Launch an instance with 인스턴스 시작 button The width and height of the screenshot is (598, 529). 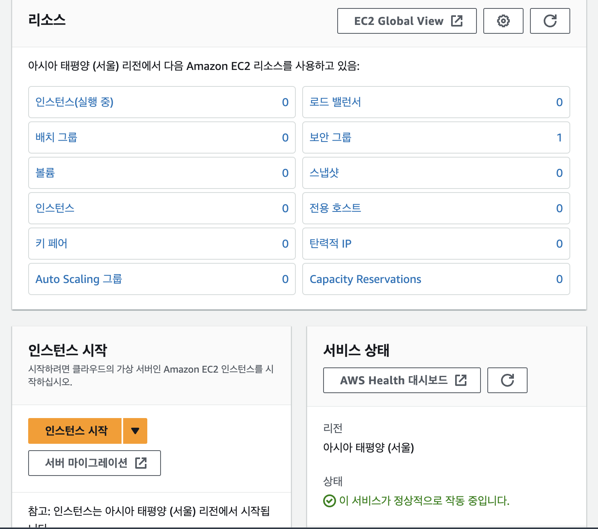74,431
